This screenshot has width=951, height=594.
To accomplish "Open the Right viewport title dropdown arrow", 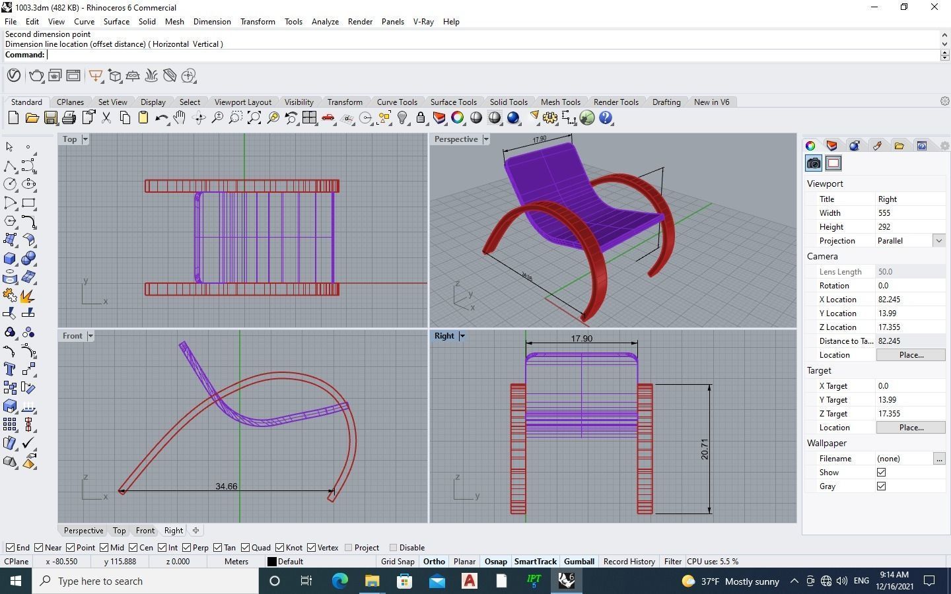I will click(x=462, y=336).
